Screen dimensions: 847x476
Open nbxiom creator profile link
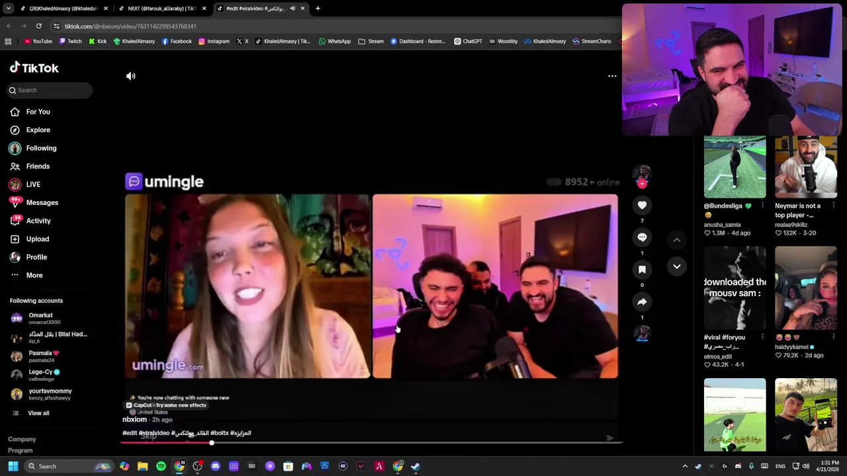134,419
